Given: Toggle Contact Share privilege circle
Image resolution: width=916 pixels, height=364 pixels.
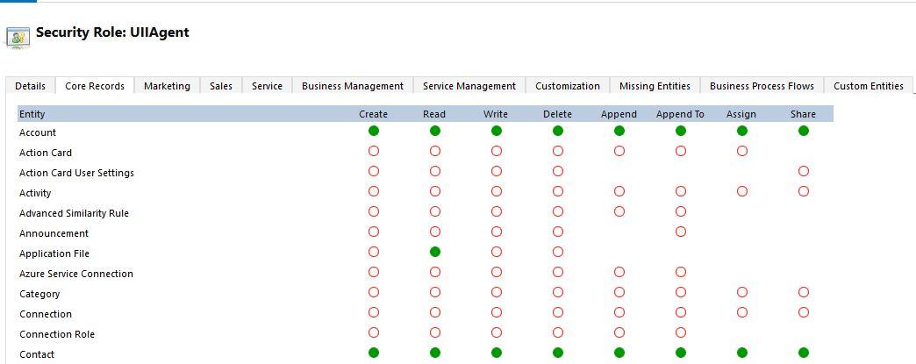Looking at the screenshot, I should [804, 353].
